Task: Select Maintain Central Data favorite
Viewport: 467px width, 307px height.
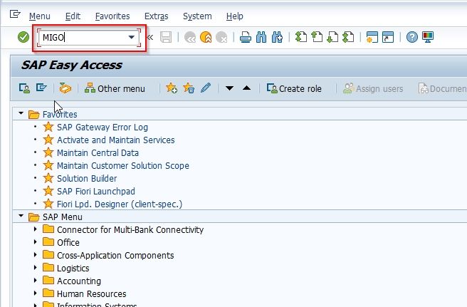Action: coord(98,153)
